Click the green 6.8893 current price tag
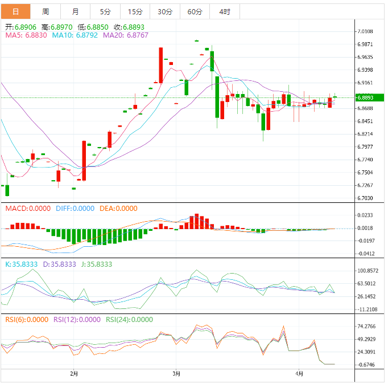The height and width of the screenshot is (387, 388). pyautogui.click(x=369, y=97)
